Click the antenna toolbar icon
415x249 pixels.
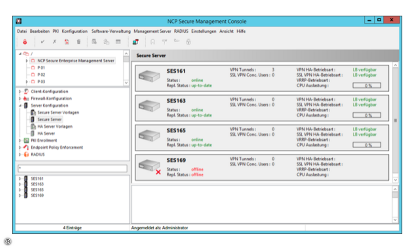tap(165, 42)
